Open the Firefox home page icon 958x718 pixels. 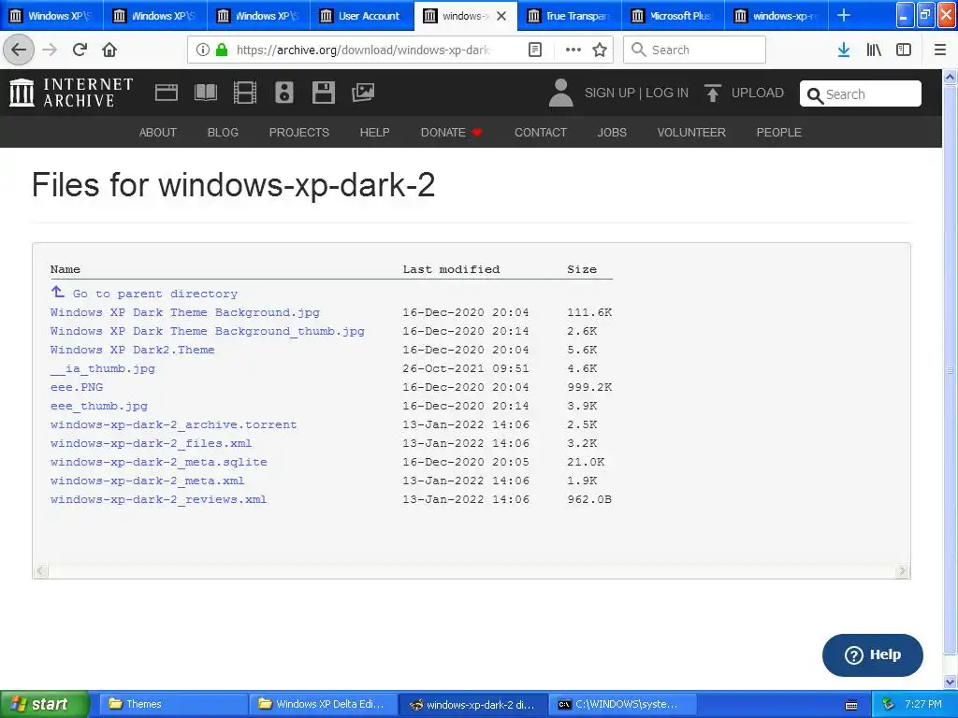[x=109, y=50]
